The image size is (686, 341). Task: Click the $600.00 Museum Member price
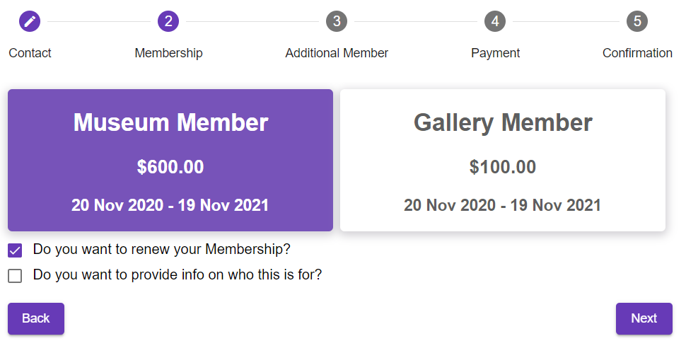pos(170,168)
